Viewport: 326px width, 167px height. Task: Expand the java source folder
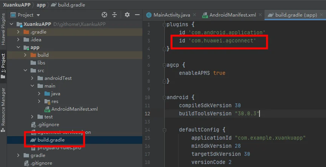39,94
